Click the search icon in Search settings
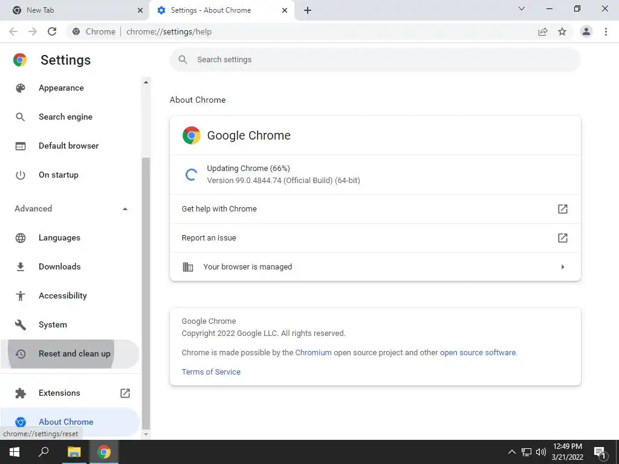Screen dimensions: 619x464 pyautogui.click(x=183, y=60)
